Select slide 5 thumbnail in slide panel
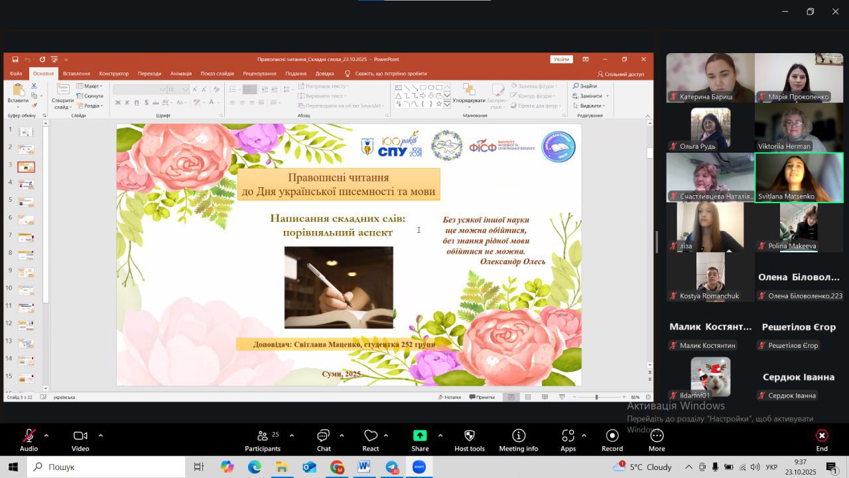 (26, 202)
